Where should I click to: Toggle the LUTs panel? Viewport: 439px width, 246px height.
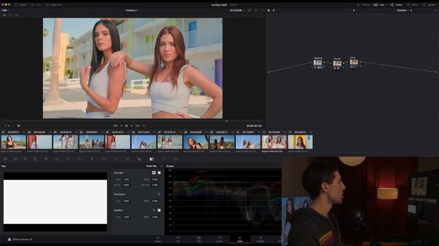[x=36, y=5]
